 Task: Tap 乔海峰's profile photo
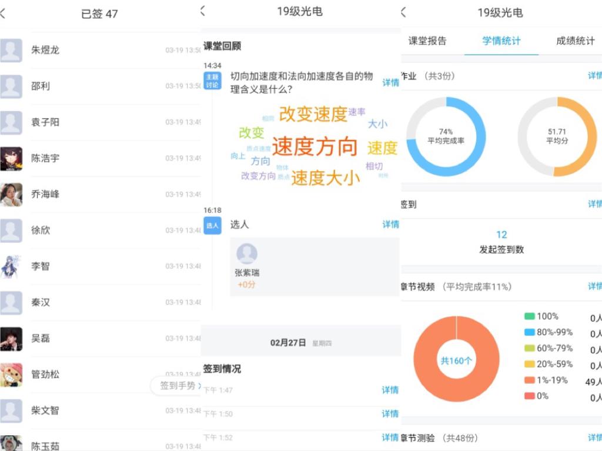coord(11,194)
